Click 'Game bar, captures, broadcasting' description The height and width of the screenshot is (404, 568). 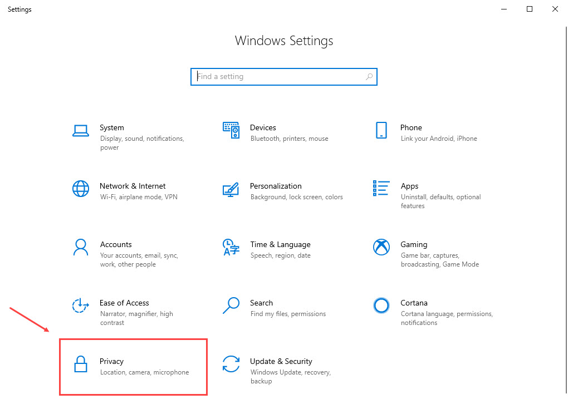(440, 260)
